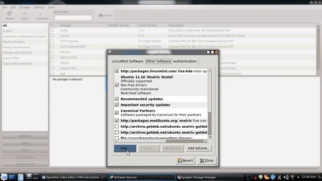Screen dimensions: 322x181
Task: Click the Search binoculars icon in Synaptic
Action: (101, 15)
